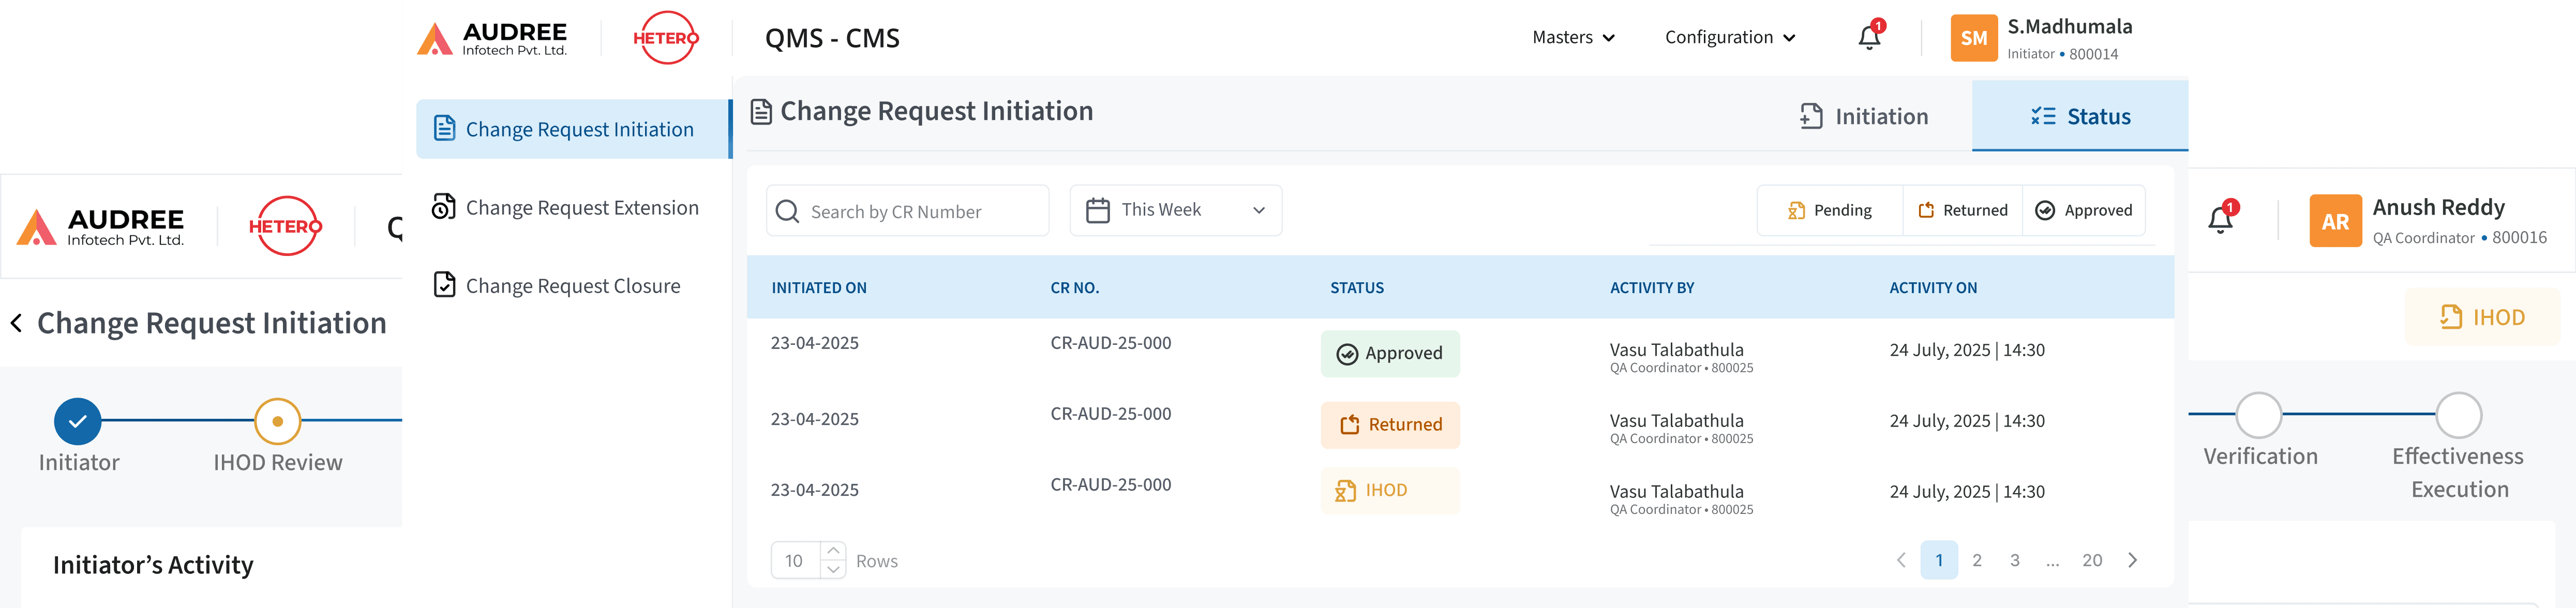Click the calendar icon beside This Week

point(1098,210)
